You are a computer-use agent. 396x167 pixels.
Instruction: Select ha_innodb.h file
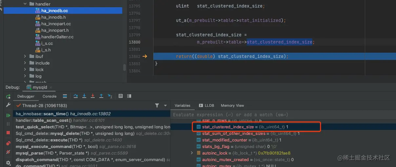tap(53, 17)
